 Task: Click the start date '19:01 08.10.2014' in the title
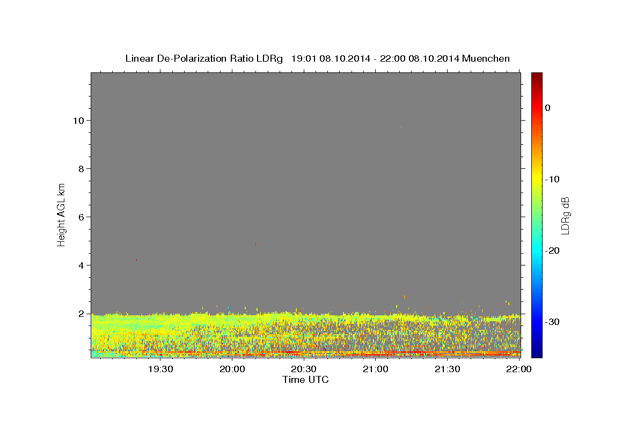pos(331,58)
